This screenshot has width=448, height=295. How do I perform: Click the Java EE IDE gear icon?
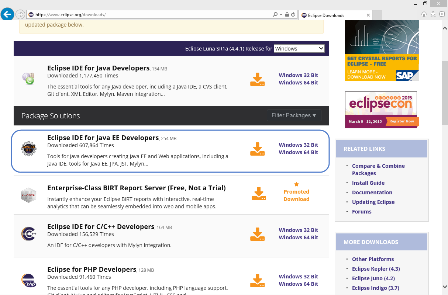tap(28, 148)
